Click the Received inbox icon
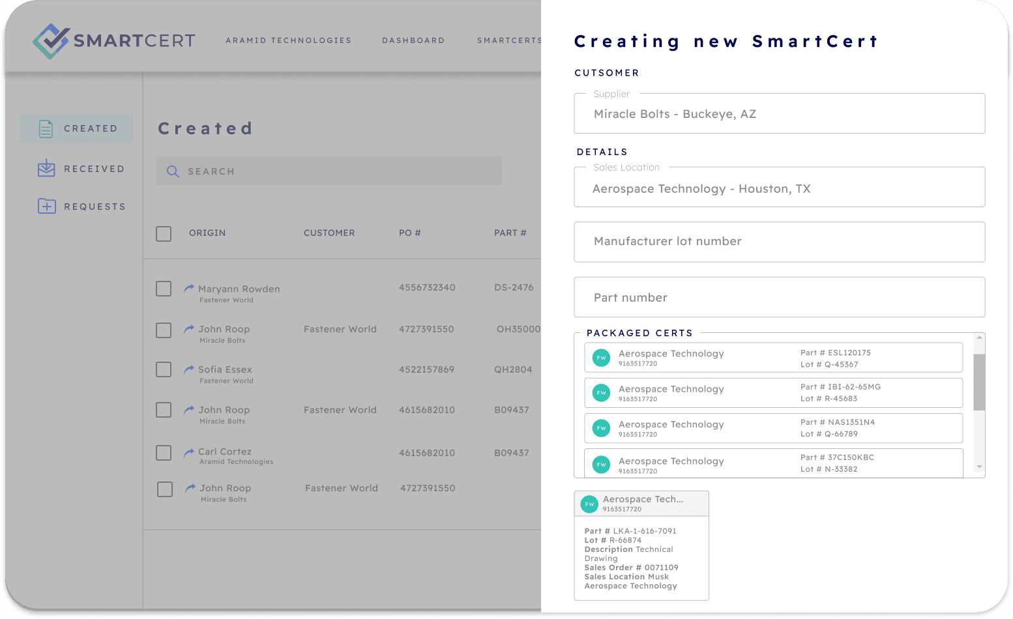 point(46,168)
